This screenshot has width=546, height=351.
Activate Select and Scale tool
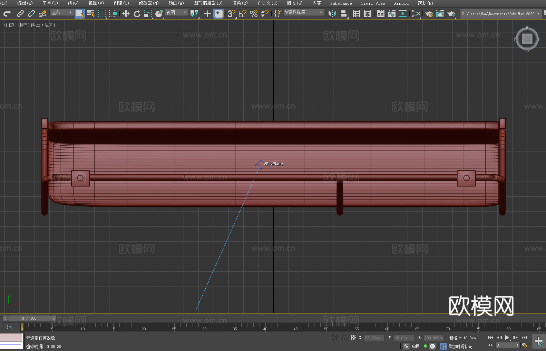point(148,13)
